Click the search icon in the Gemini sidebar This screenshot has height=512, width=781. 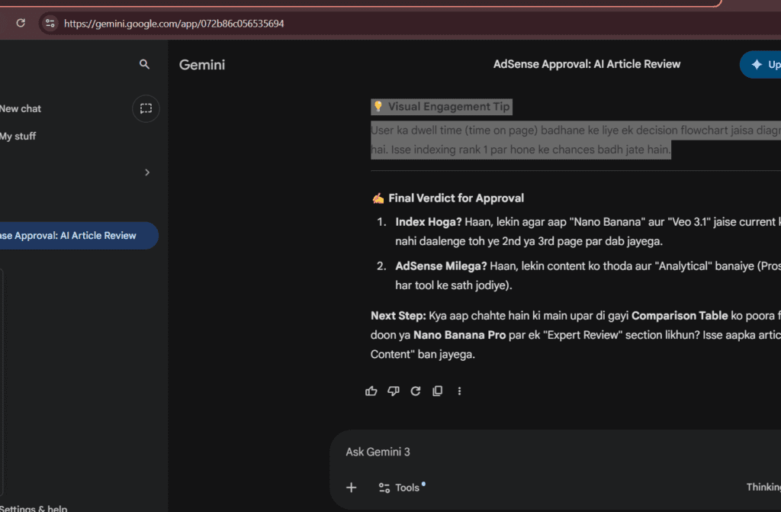tap(145, 65)
